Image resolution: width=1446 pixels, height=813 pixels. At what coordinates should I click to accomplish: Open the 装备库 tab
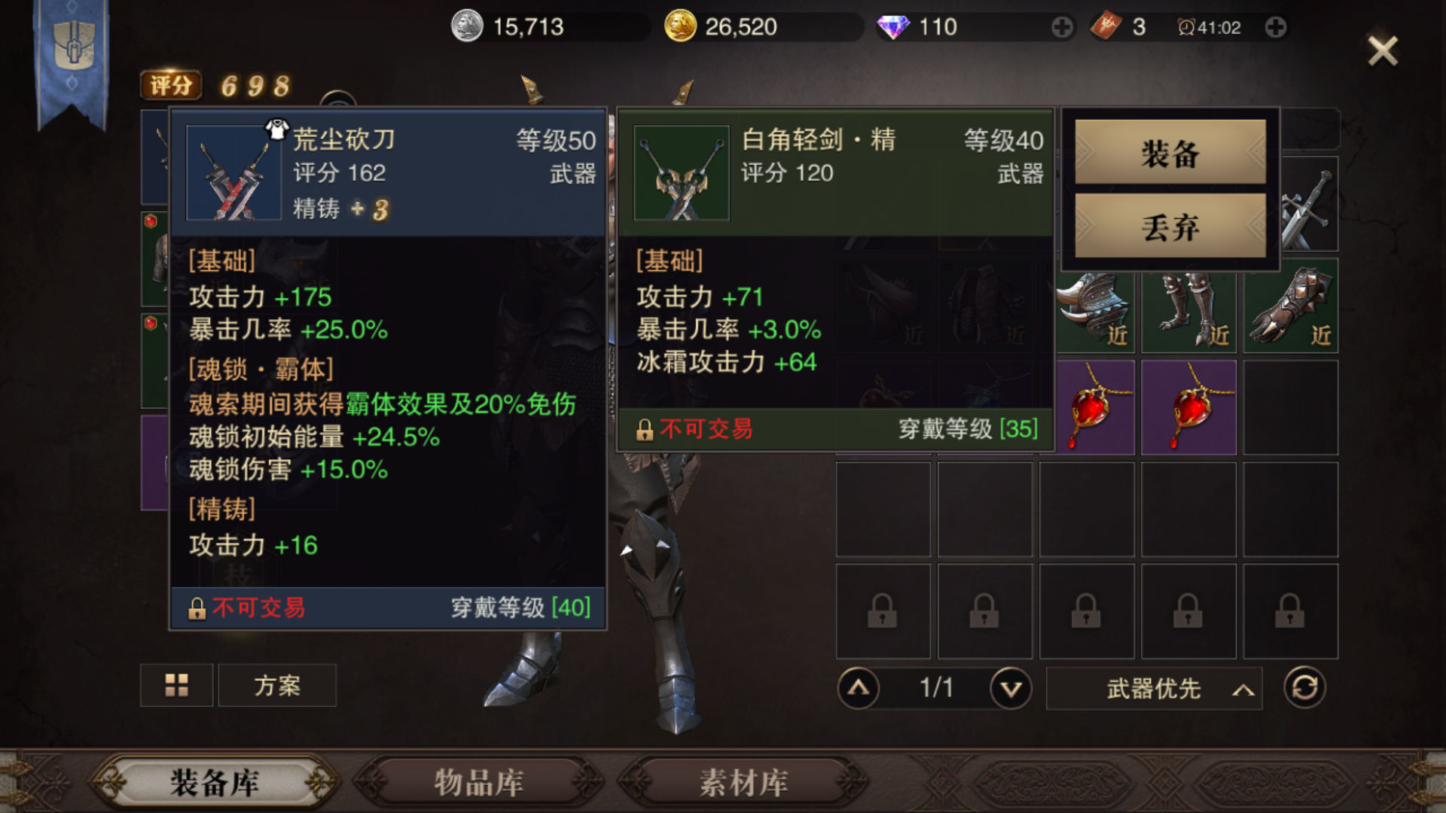click(215, 782)
